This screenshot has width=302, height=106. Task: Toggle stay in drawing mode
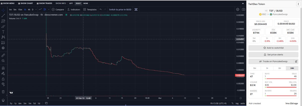coord(3,74)
